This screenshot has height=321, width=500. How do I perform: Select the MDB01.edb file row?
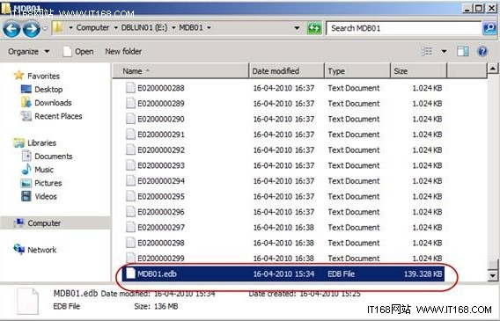click(283, 274)
